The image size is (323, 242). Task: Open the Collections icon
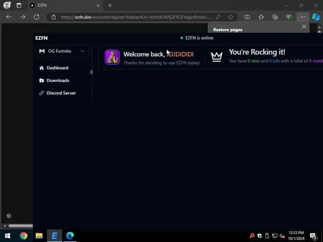click(x=275, y=17)
